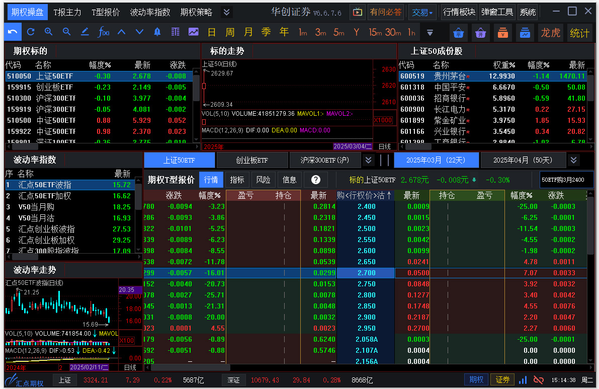Select the 5m minute period
The width and height of the screenshot is (599, 389).
click(x=339, y=33)
